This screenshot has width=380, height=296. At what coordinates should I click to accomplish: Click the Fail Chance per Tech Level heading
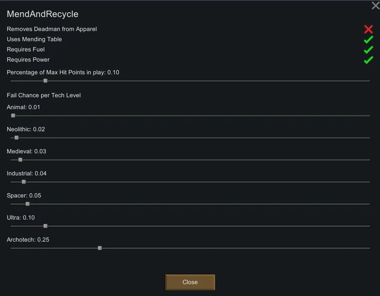point(44,95)
